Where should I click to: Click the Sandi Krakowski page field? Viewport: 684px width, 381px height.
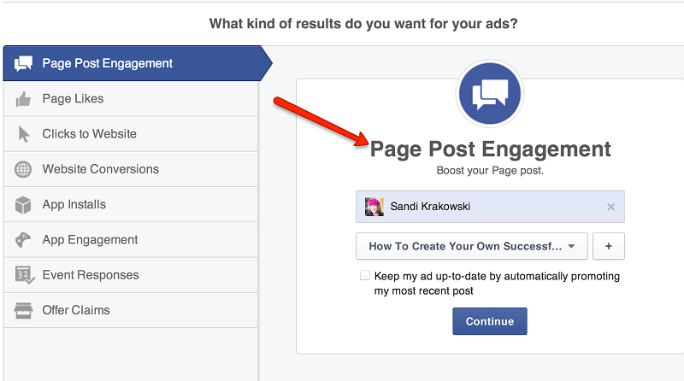tap(496, 207)
